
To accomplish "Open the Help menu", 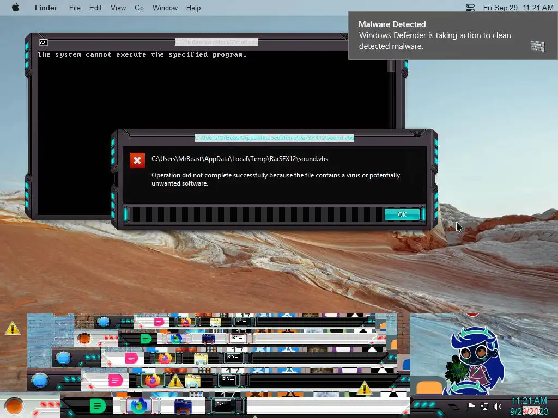I will pos(193,8).
